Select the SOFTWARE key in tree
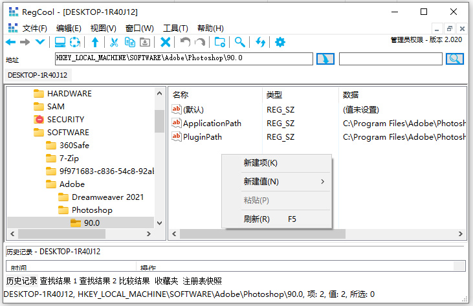Viewport: 473px width, 306px height. (x=68, y=133)
